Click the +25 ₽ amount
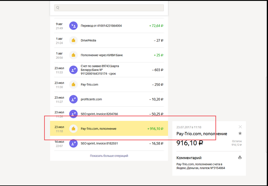 159,55
